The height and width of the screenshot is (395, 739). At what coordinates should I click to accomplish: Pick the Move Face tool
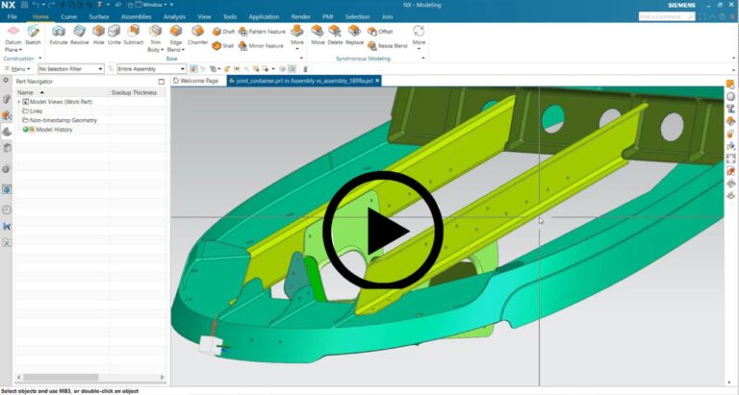pos(317,36)
